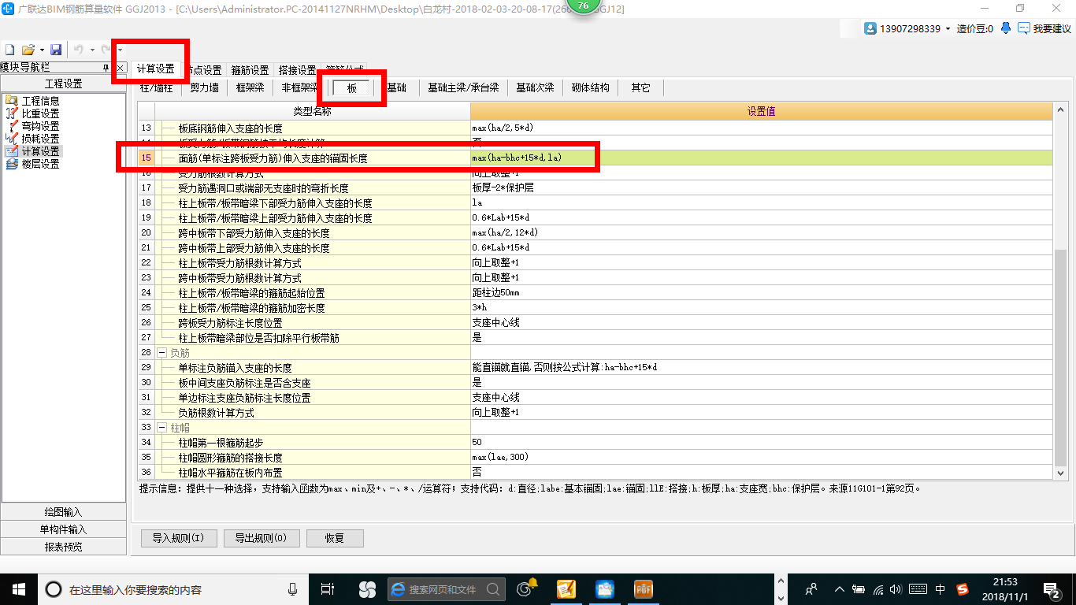This screenshot has width=1076, height=605.
Task: Open 工程信息 in the navigation list
Action: [x=32, y=101]
